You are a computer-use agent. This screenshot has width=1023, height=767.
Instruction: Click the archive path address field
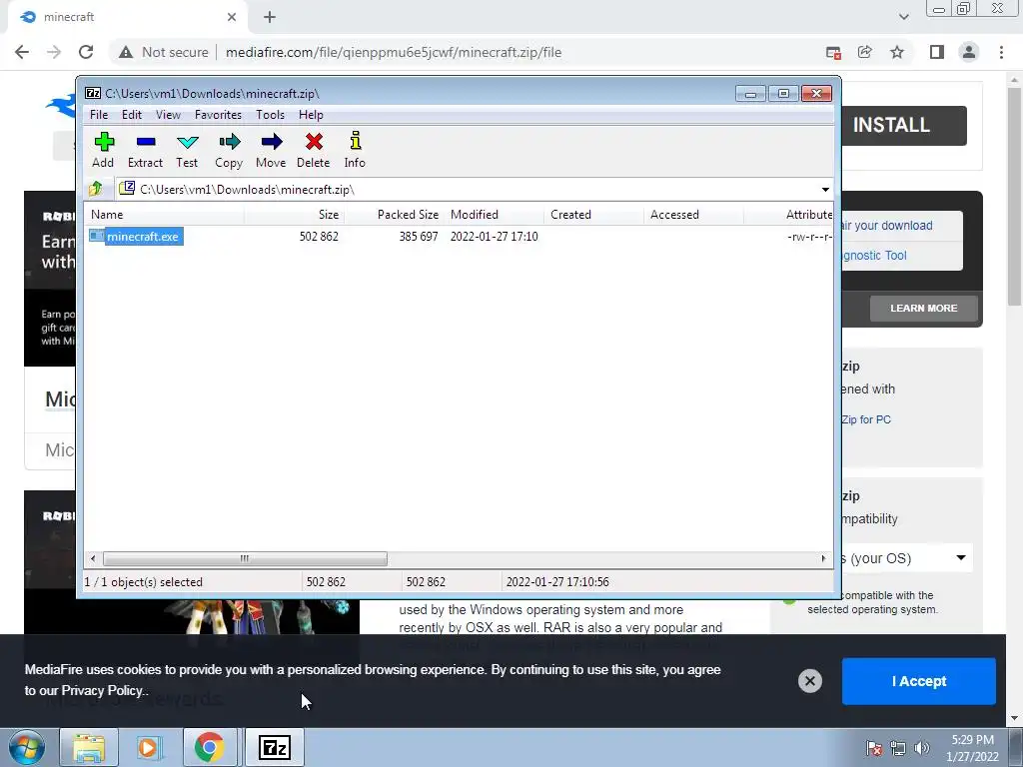coord(475,189)
